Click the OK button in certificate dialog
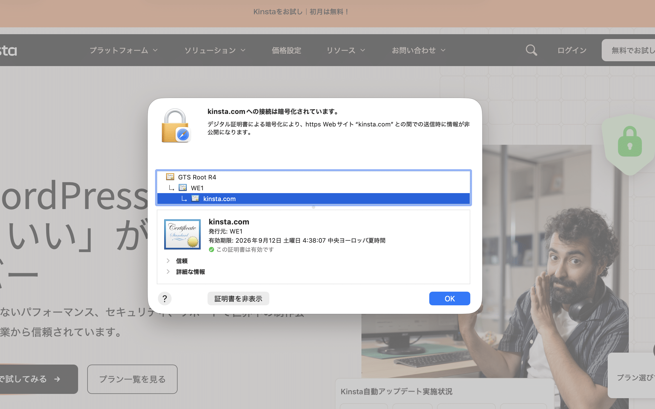This screenshot has width=655, height=409. 449,298
